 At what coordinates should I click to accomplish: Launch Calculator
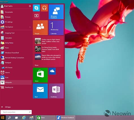coord(16,38)
